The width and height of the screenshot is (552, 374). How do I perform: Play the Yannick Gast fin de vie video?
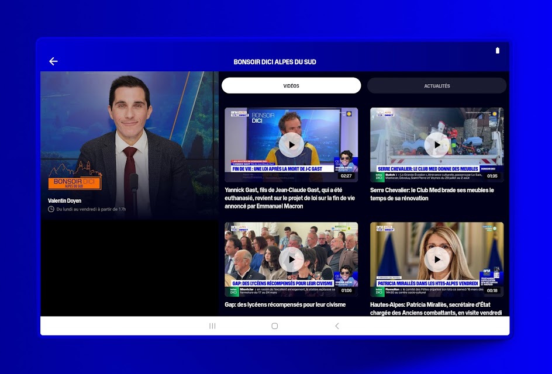tap(291, 144)
